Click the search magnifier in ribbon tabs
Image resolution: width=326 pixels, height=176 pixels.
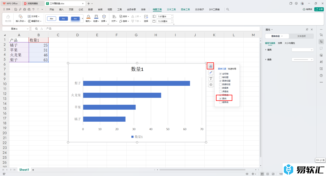[228, 9]
